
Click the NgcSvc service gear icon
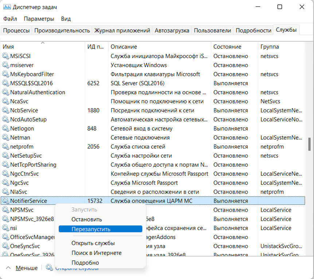click(5, 183)
